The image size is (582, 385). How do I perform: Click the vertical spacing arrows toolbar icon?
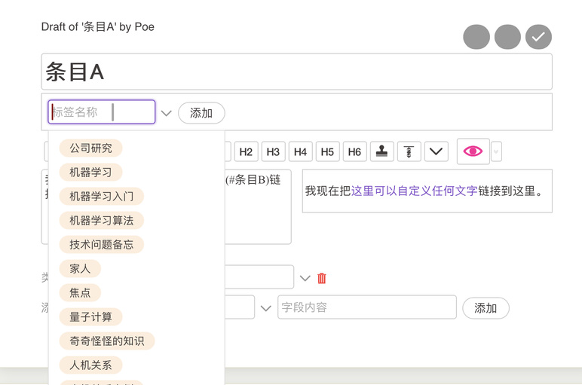click(409, 151)
